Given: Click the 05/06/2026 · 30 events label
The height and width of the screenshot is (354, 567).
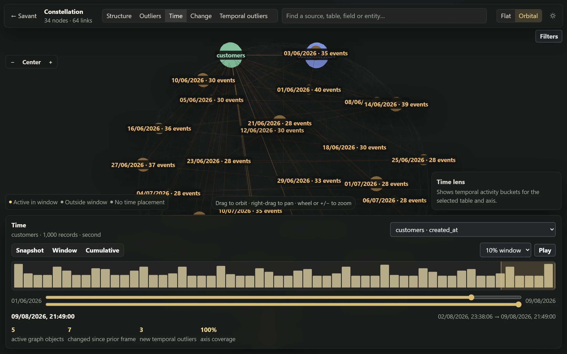Looking at the screenshot, I should click(211, 100).
